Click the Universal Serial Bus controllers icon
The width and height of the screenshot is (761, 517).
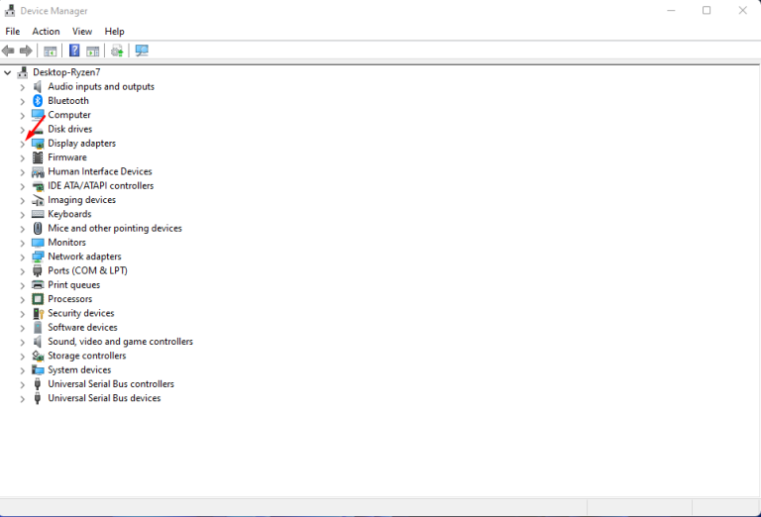coord(38,384)
